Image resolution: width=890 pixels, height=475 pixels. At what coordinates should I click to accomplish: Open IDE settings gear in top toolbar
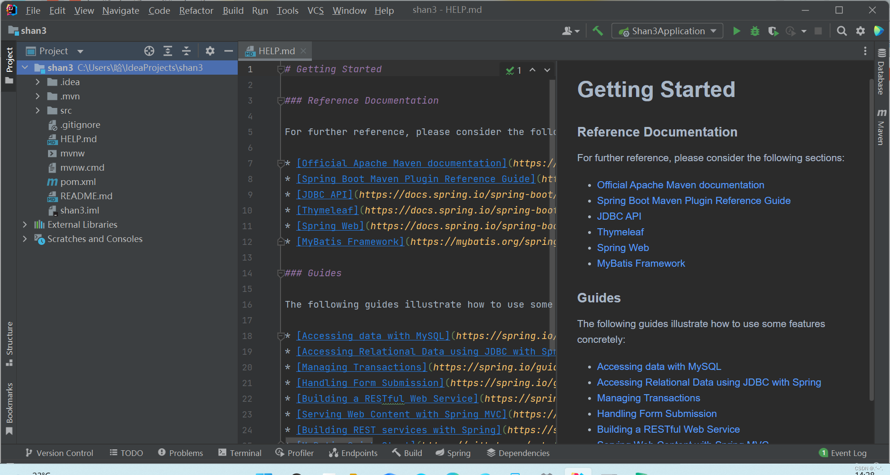coord(861,31)
